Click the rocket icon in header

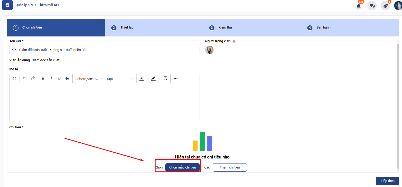tap(385, 6)
